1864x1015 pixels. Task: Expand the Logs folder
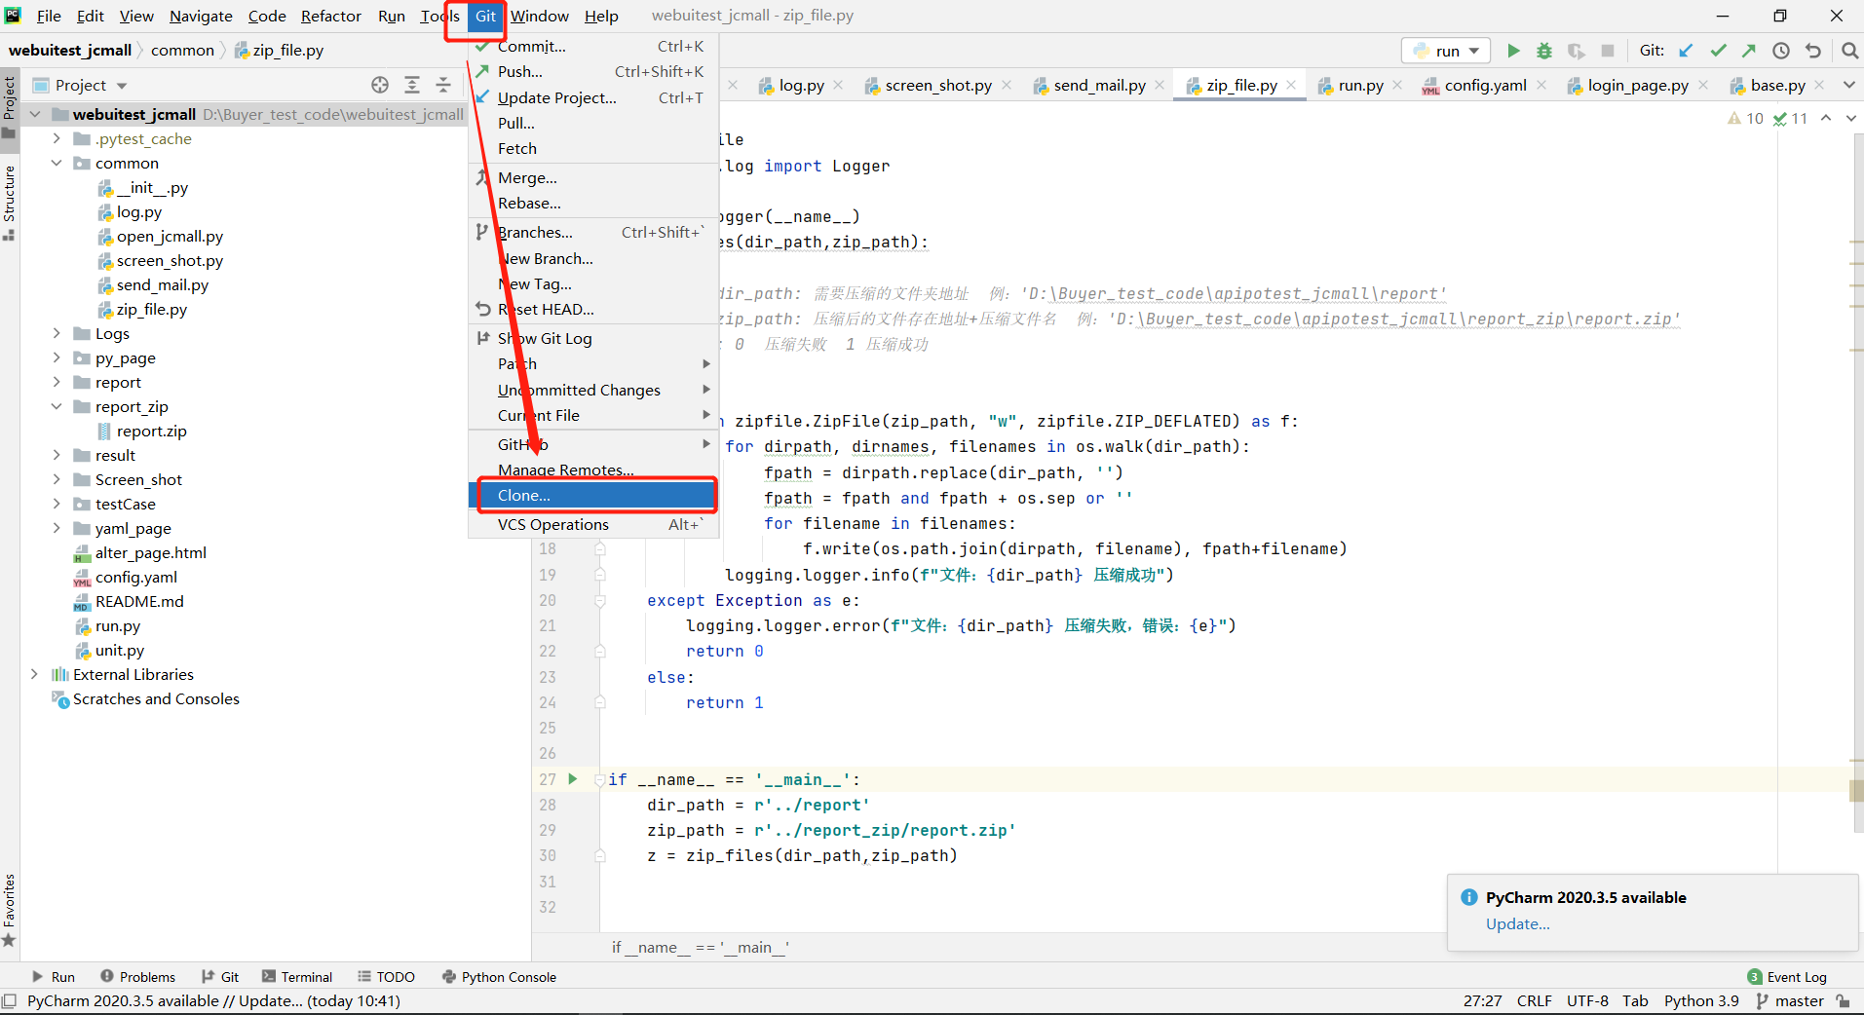pos(57,333)
